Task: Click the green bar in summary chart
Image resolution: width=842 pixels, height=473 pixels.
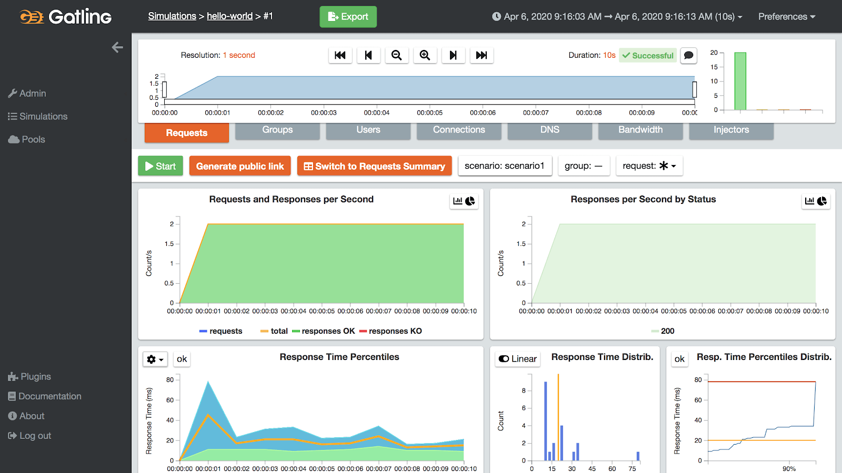Action: [x=740, y=81]
